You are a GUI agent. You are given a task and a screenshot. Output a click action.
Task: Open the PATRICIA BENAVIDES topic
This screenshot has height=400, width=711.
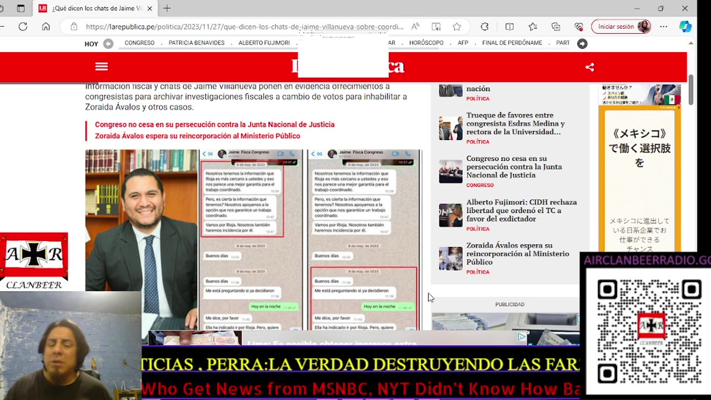197,43
